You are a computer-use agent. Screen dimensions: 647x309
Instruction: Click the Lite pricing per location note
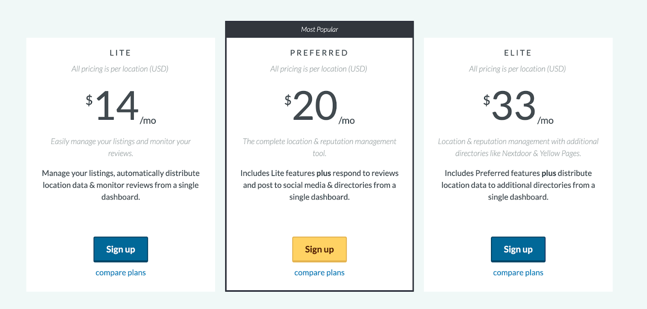tap(120, 69)
